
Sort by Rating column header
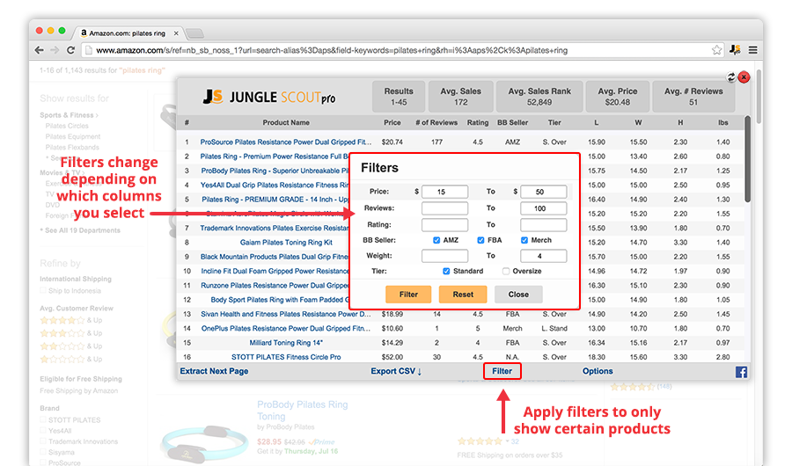[x=478, y=123]
